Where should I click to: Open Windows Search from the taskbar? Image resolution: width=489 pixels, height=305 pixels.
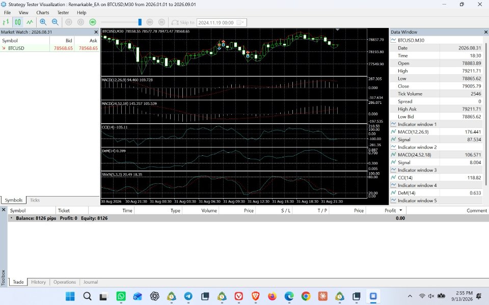pos(87,296)
